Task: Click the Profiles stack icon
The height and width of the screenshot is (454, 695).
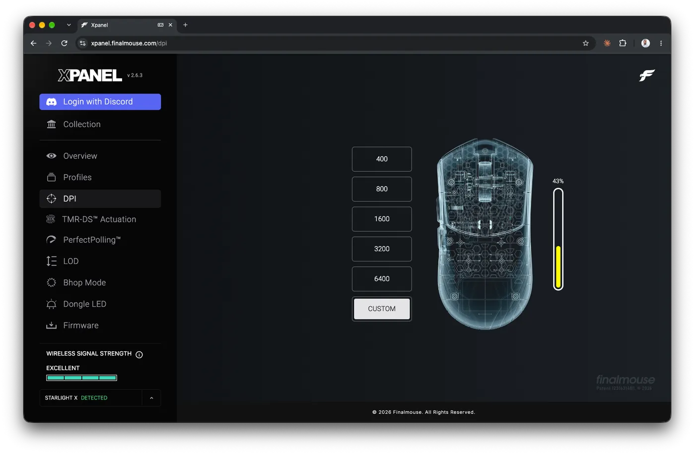Action: tap(51, 177)
